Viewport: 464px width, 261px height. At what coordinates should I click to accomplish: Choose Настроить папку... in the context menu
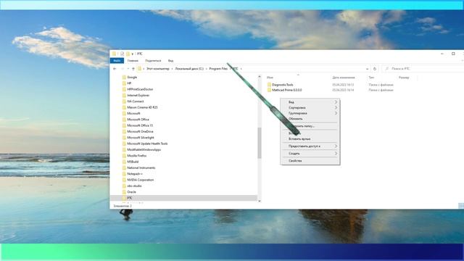(310, 126)
